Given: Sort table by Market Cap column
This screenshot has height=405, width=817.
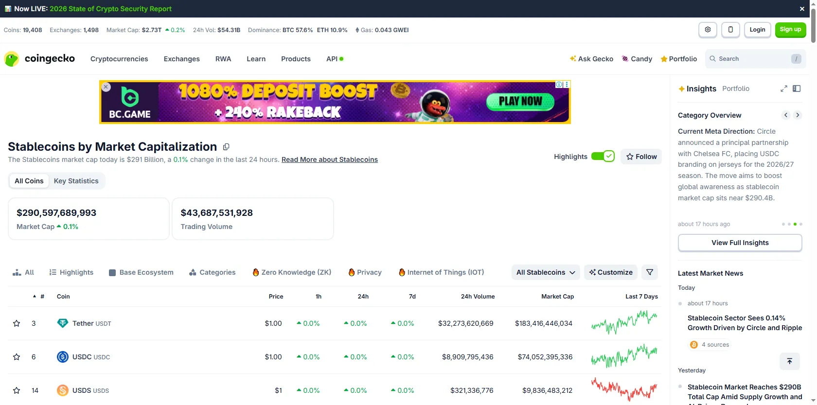Looking at the screenshot, I should pos(557,297).
